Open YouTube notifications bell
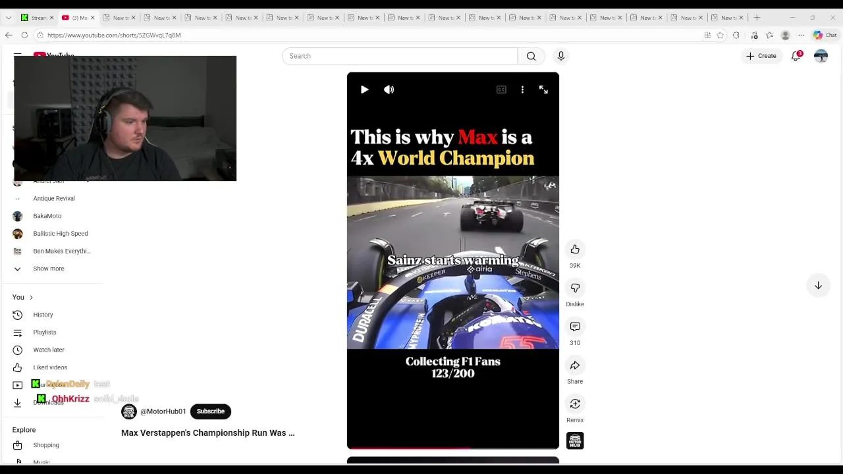This screenshot has width=843, height=474. coord(796,56)
